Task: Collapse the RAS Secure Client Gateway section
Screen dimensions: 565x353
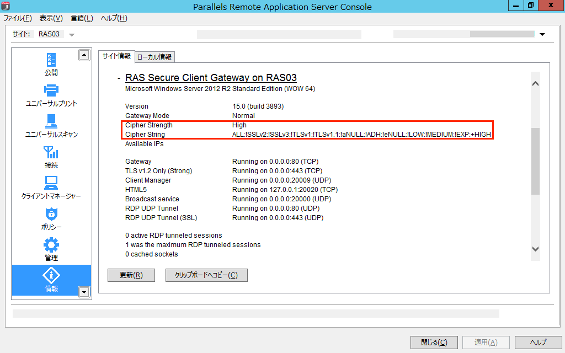Action: point(119,78)
